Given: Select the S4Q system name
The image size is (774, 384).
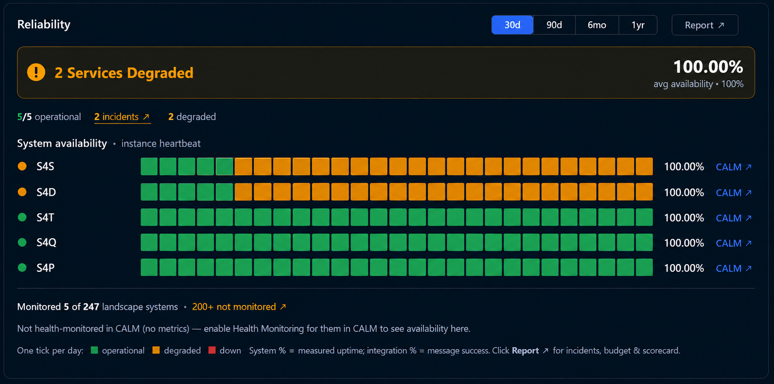Looking at the screenshot, I should click(47, 243).
